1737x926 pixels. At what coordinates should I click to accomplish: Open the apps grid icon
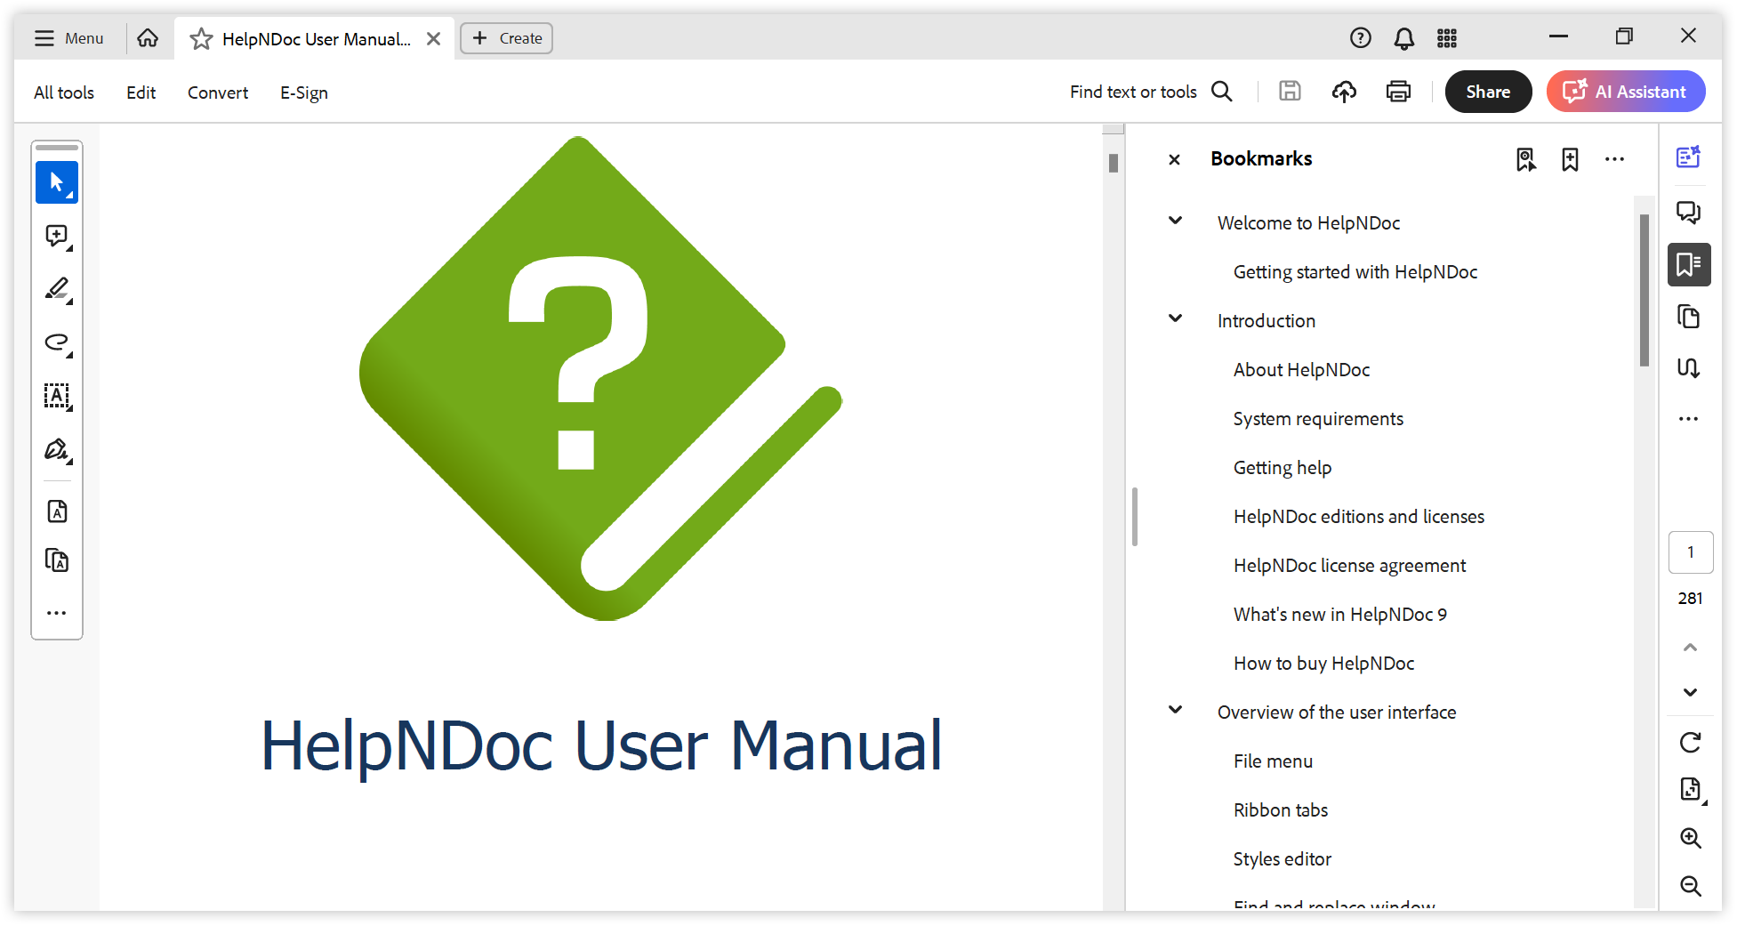pos(1447,37)
